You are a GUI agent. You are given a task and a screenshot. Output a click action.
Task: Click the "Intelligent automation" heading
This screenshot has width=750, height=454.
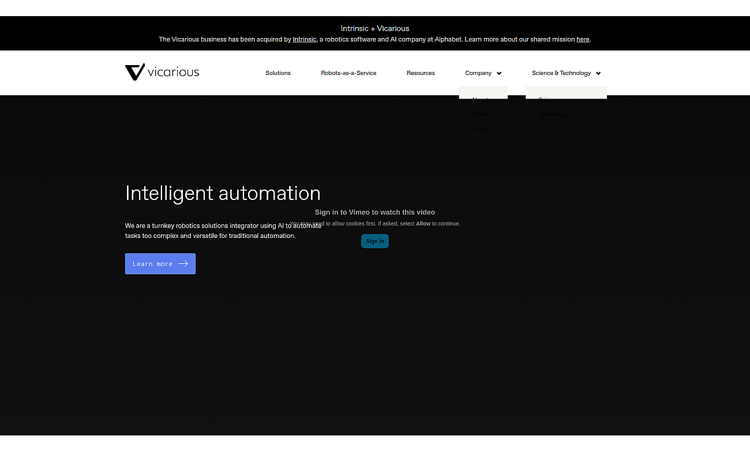pyautogui.click(x=223, y=193)
